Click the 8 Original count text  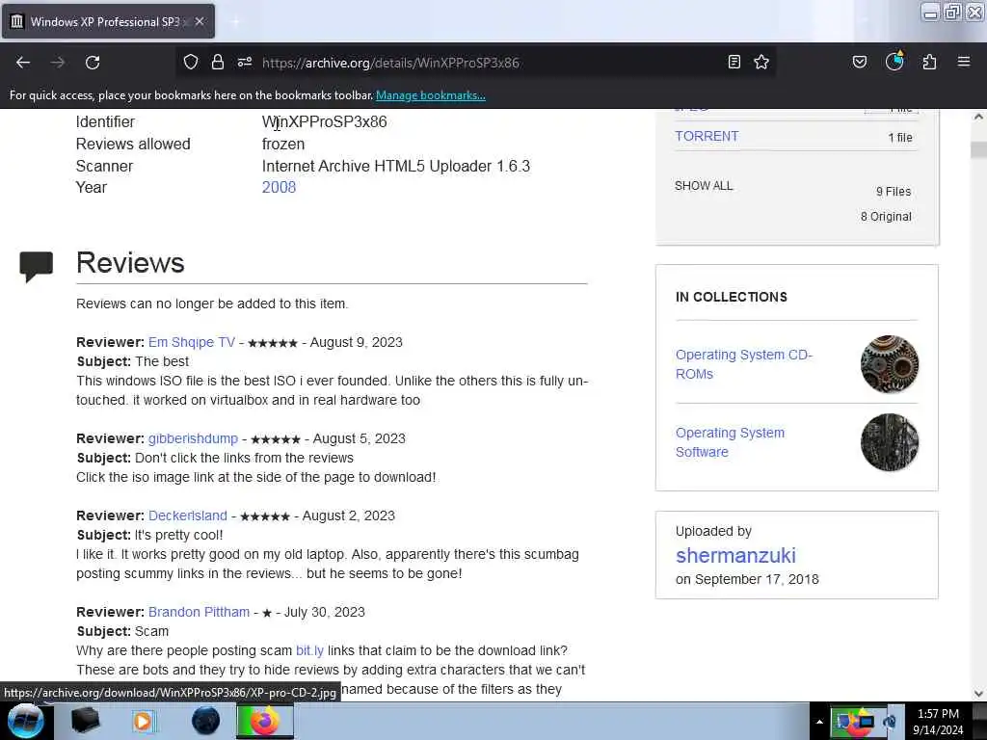pos(887,217)
